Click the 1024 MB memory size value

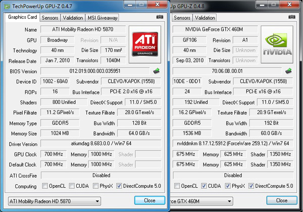(60, 133)
